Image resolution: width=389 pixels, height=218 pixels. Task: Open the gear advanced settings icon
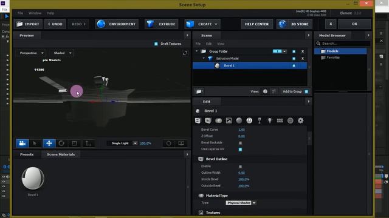coord(301,121)
